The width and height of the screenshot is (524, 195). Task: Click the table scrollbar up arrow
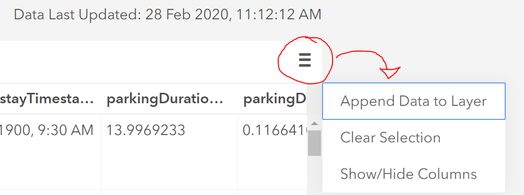[314, 124]
